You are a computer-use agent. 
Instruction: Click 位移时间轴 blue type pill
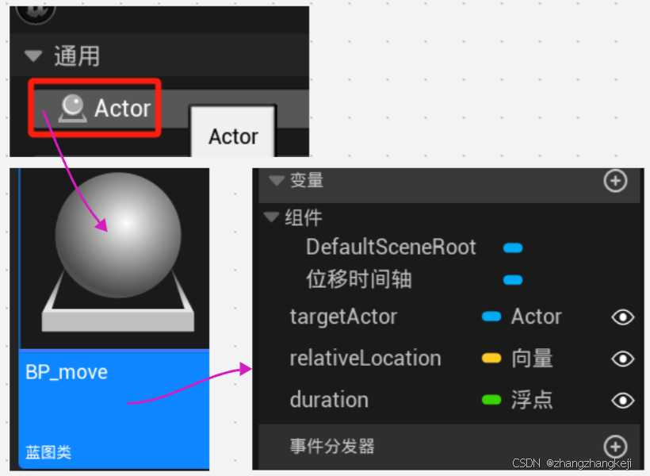point(513,280)
